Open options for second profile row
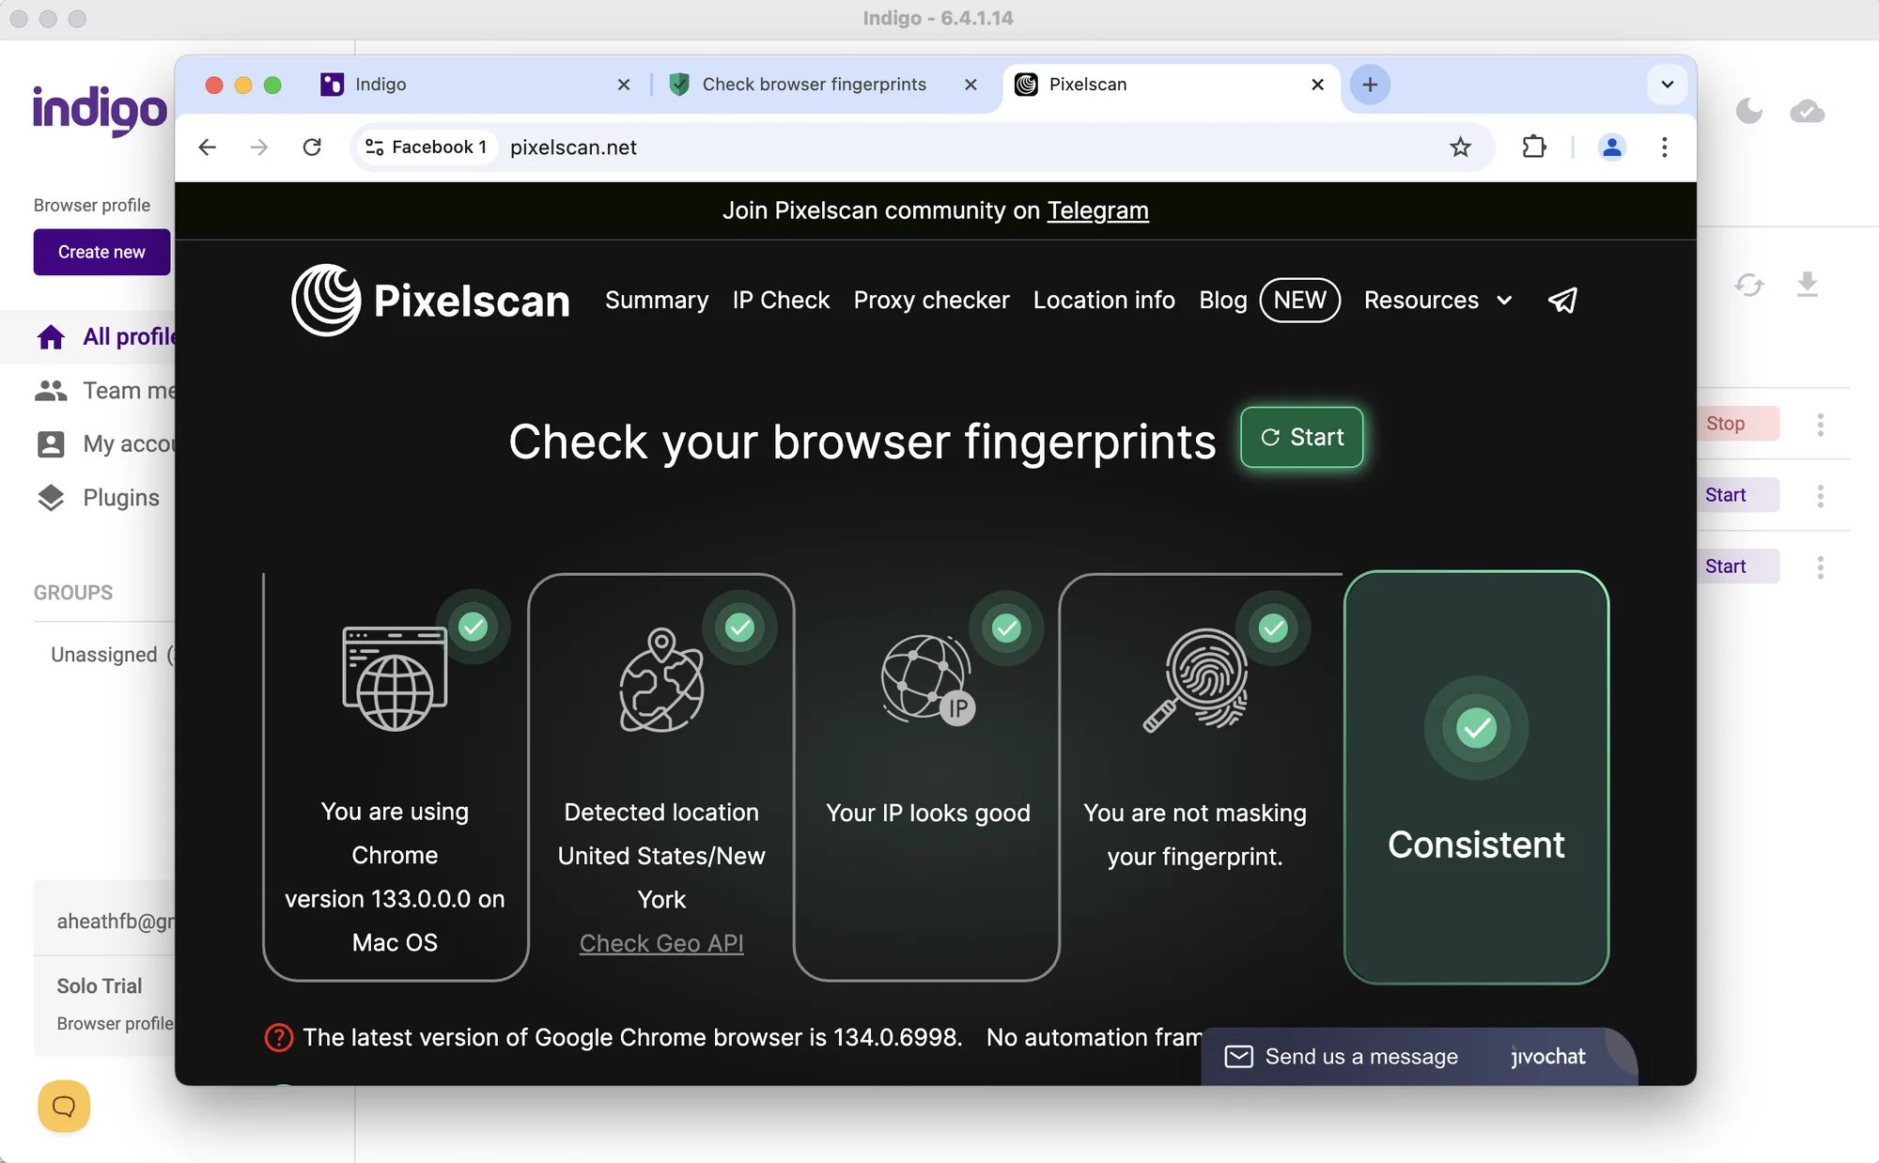The width and height of the screenshot is (1879, 1163). 1820,495
